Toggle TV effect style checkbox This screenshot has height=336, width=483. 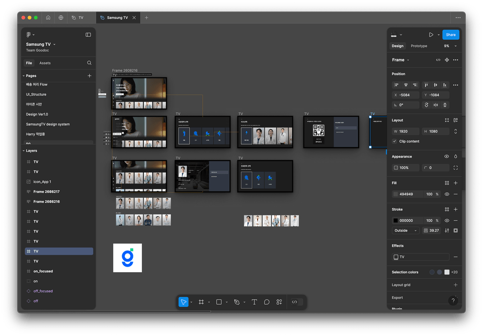pyautogui.click(x=396, y=257)
